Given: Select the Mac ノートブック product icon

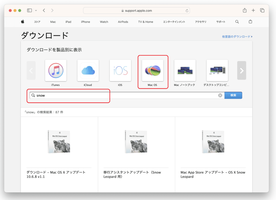Looking at the screenshot, I should 185,70.
